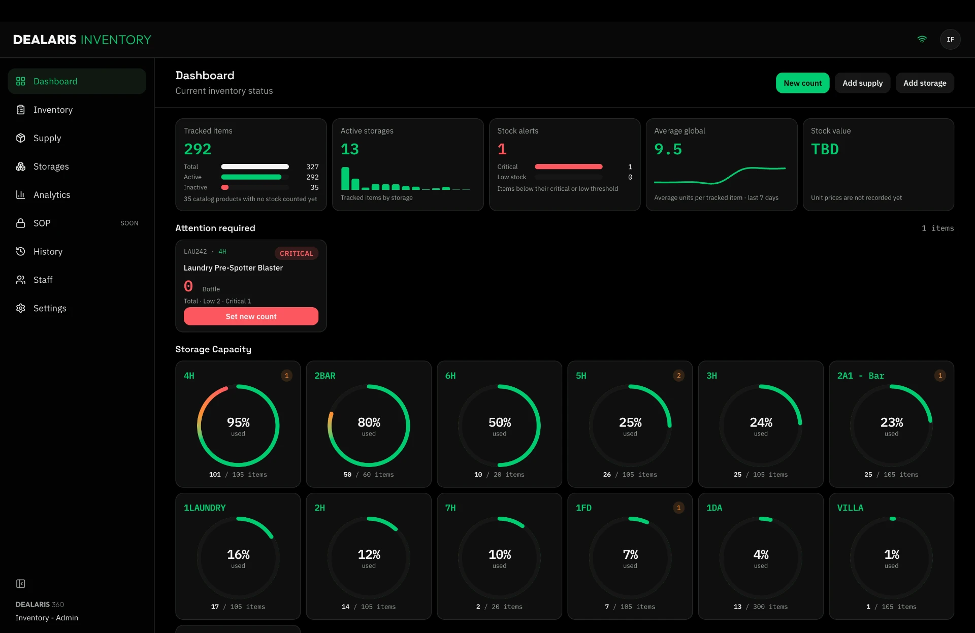Click Set new count for Laundry Pre-Spotter Blaster
This screenshot has width=975, height=633.
click(x=251, y=316)
